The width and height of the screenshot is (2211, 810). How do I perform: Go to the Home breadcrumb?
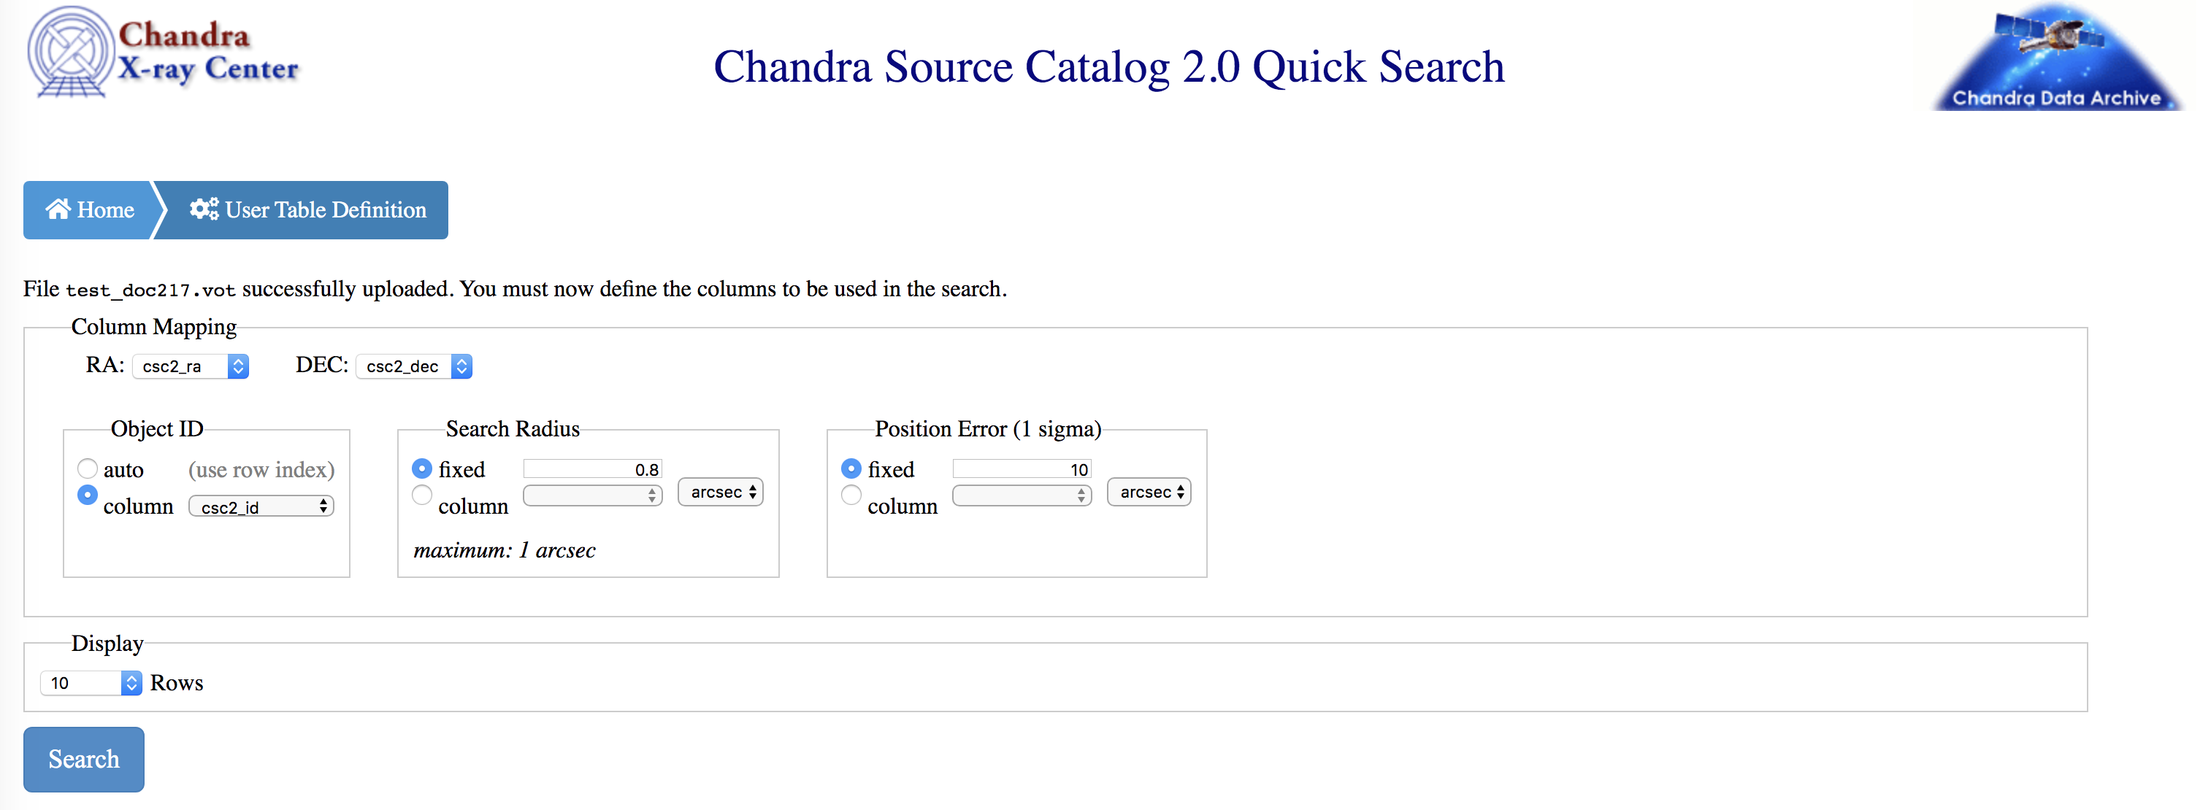90,210
